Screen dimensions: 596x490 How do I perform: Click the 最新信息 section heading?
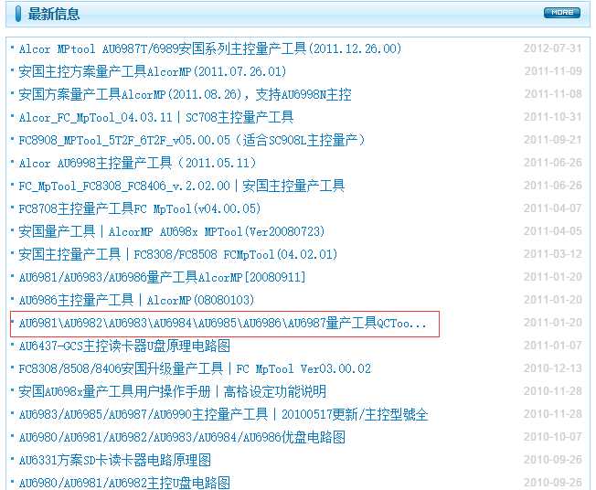(54, 14)
